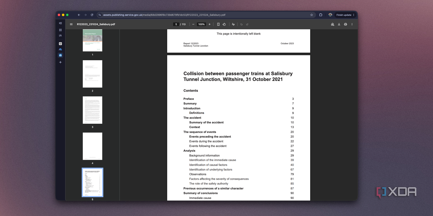433x216 pixels.
Task: Print the PDF document
Action: tap(346, 24)
